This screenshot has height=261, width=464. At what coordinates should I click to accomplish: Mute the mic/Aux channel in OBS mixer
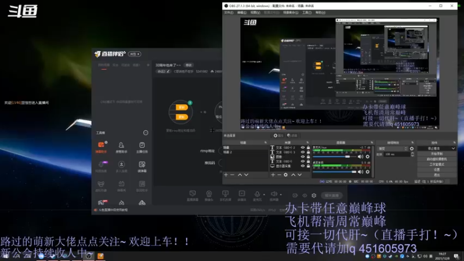point(360,157)
